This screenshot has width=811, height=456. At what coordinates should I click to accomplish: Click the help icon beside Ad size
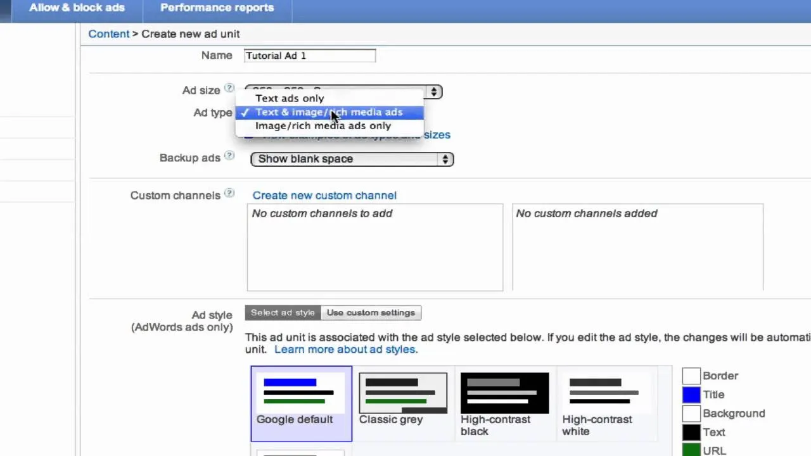click(x=229, y=89)
